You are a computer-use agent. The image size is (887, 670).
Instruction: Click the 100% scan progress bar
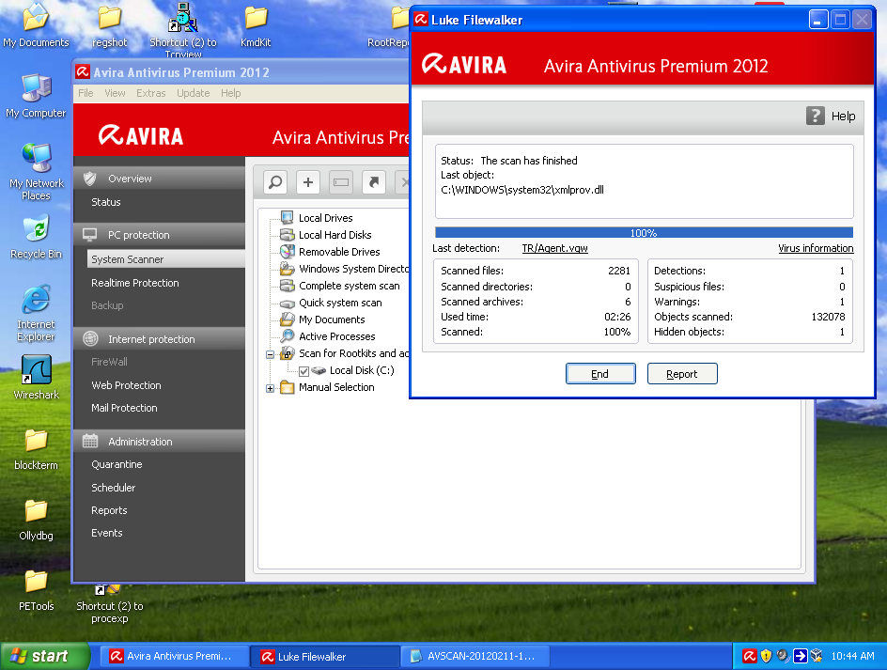[x=644, y=233]
